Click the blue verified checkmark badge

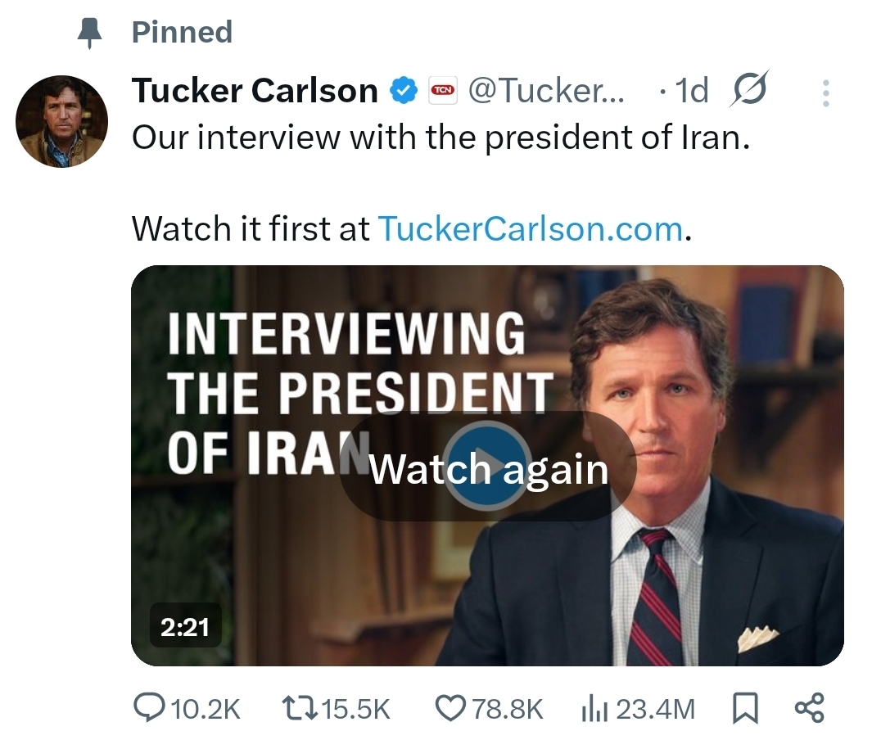(x=403, y=90)
